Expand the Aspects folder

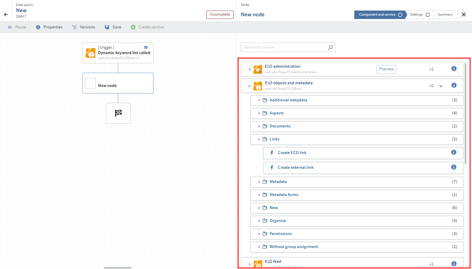pyautogui.click(x=259, y=113)
